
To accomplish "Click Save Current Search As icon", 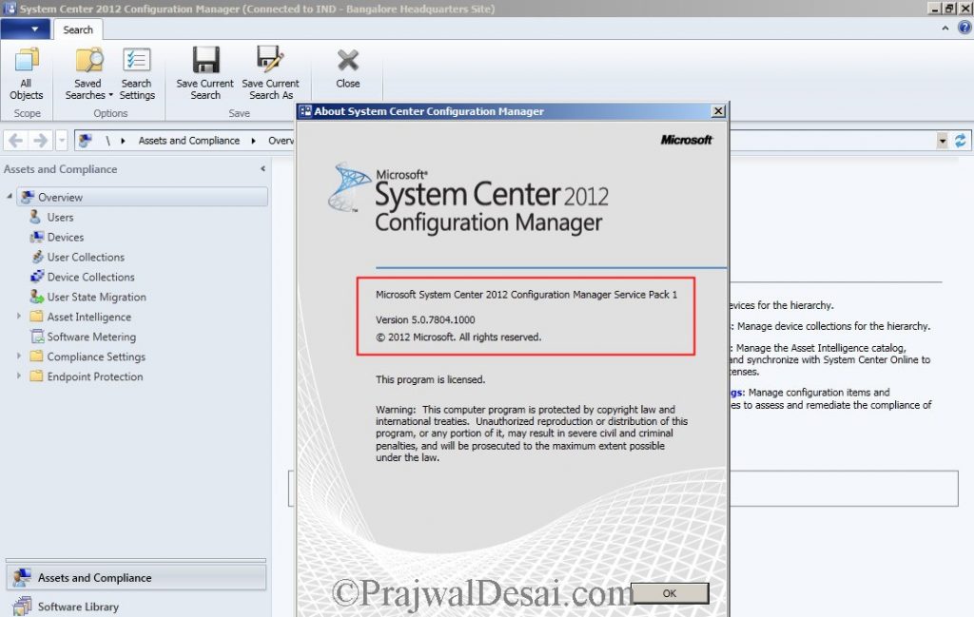I will tap(270, 60).
